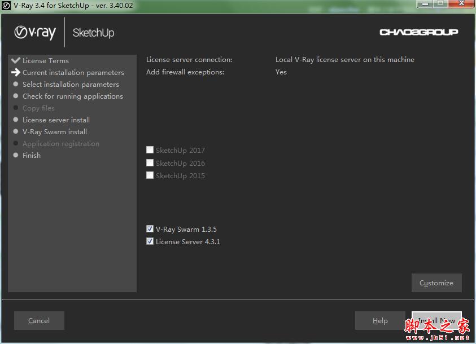Screen dimensions: 476x344
Task: Click the V-Ray logo in header
Action: (35, 33)
